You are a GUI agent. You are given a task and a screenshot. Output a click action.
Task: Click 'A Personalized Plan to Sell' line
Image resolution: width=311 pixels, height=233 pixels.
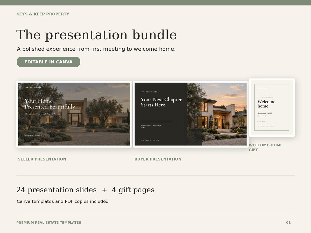click(x=43, y=114)
